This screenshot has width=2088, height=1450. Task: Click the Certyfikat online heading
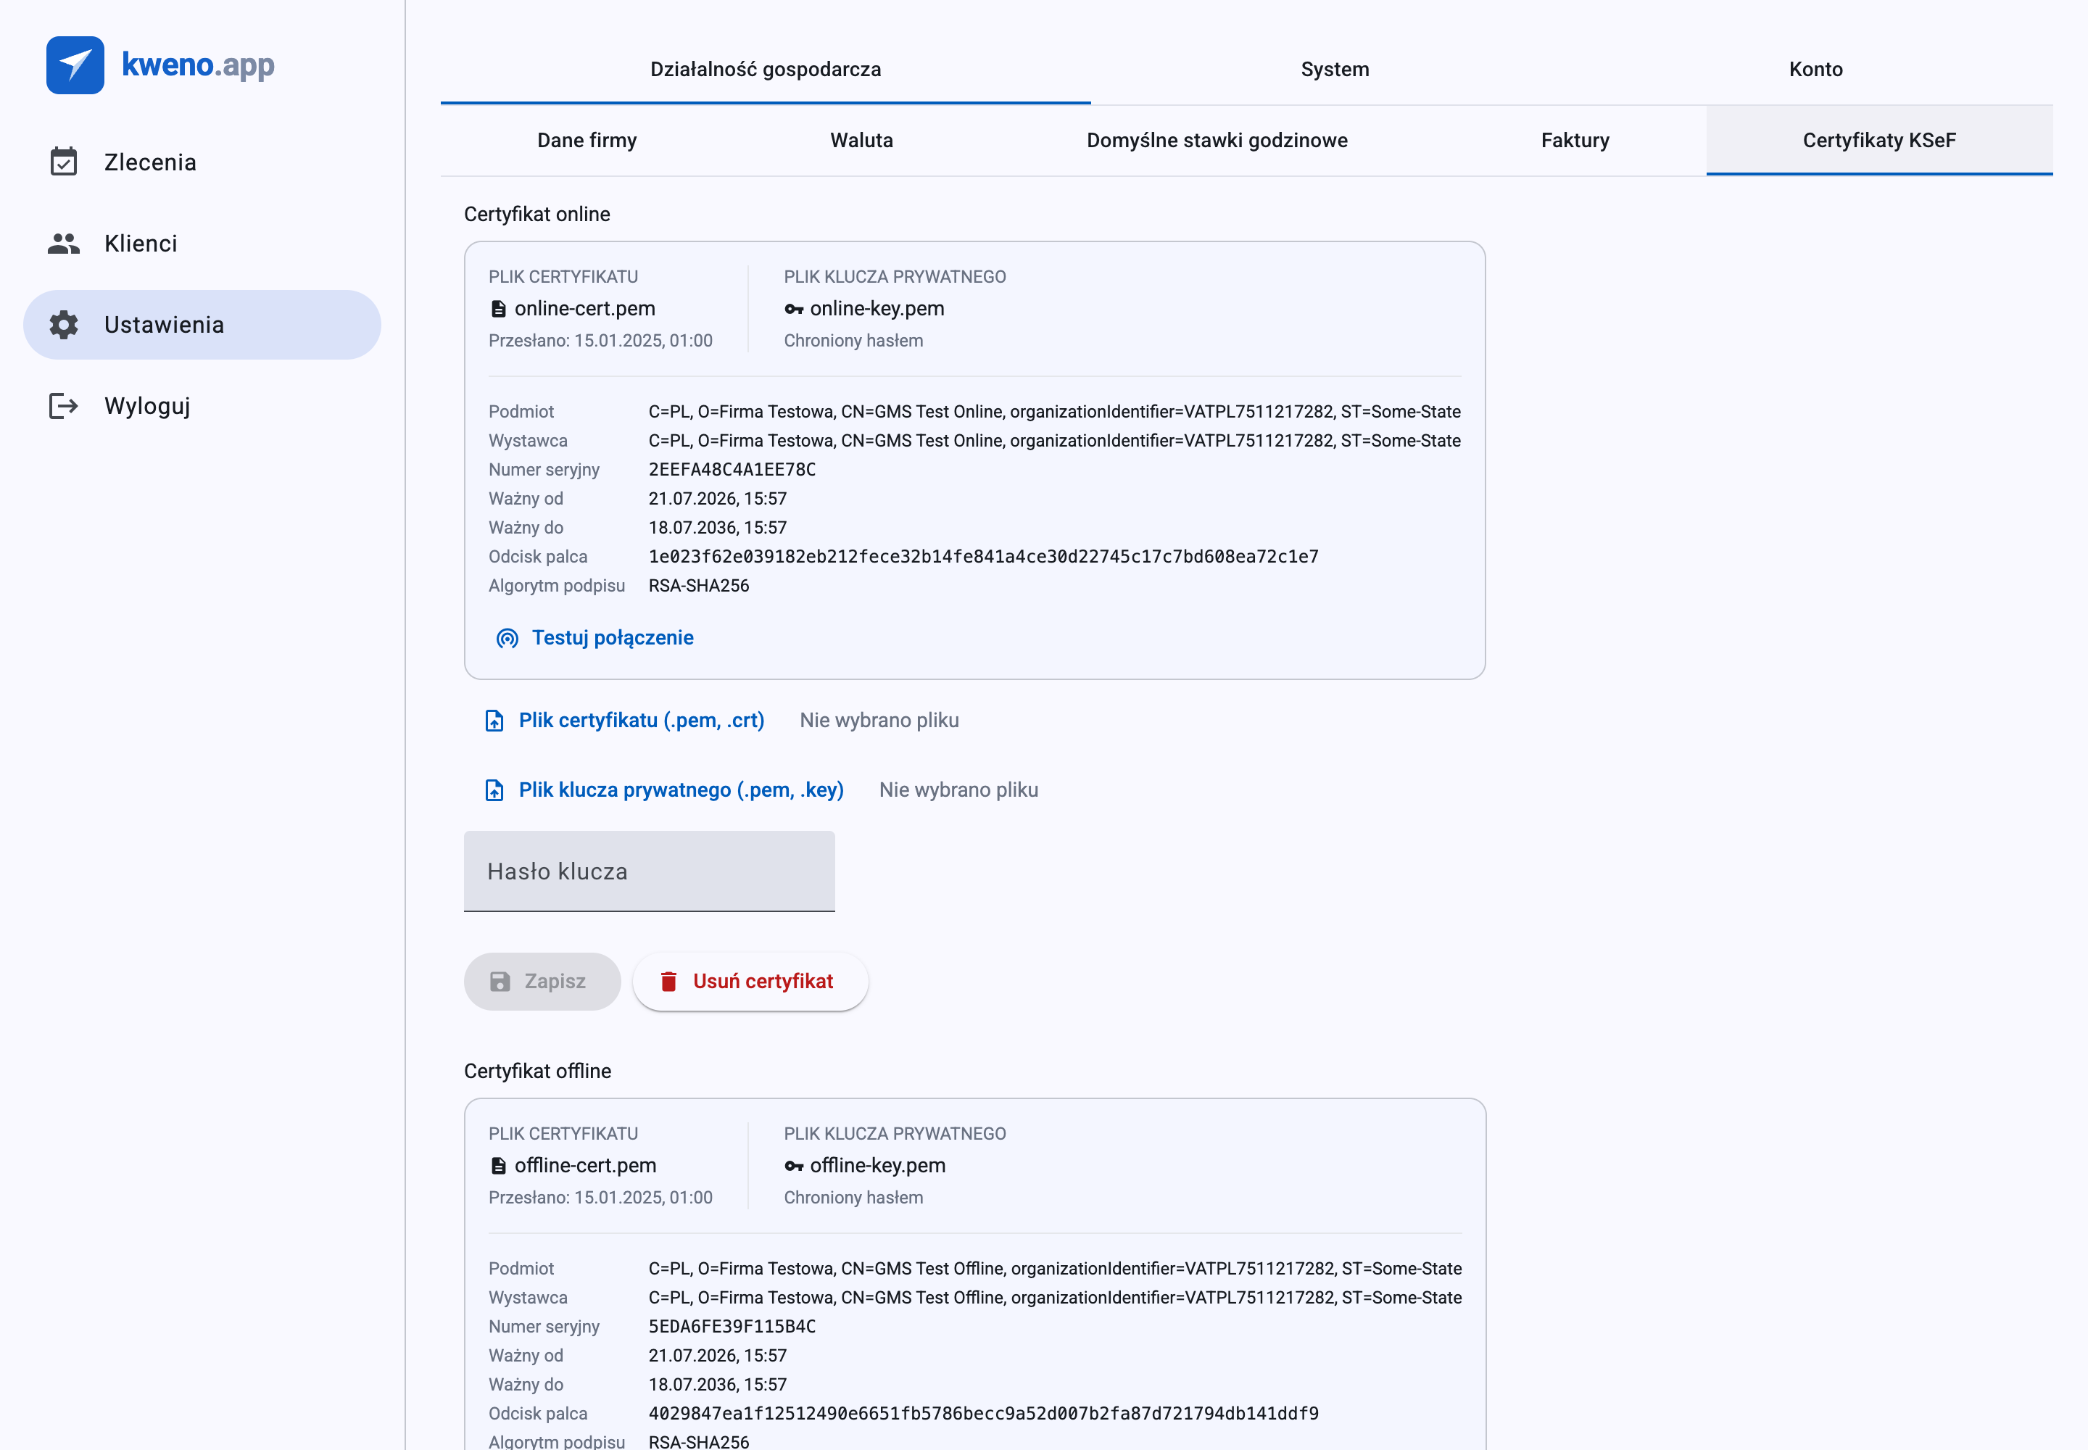coord(537,215)
